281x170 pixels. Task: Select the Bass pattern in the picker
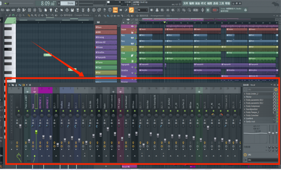click(106, 27)
